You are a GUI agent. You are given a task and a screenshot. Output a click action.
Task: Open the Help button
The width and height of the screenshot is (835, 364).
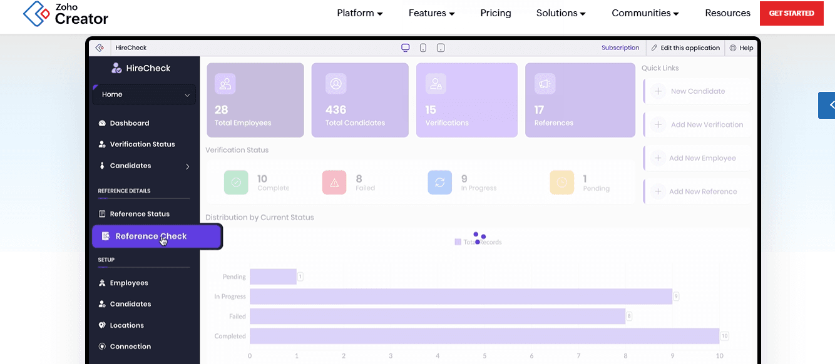[742, 48]
